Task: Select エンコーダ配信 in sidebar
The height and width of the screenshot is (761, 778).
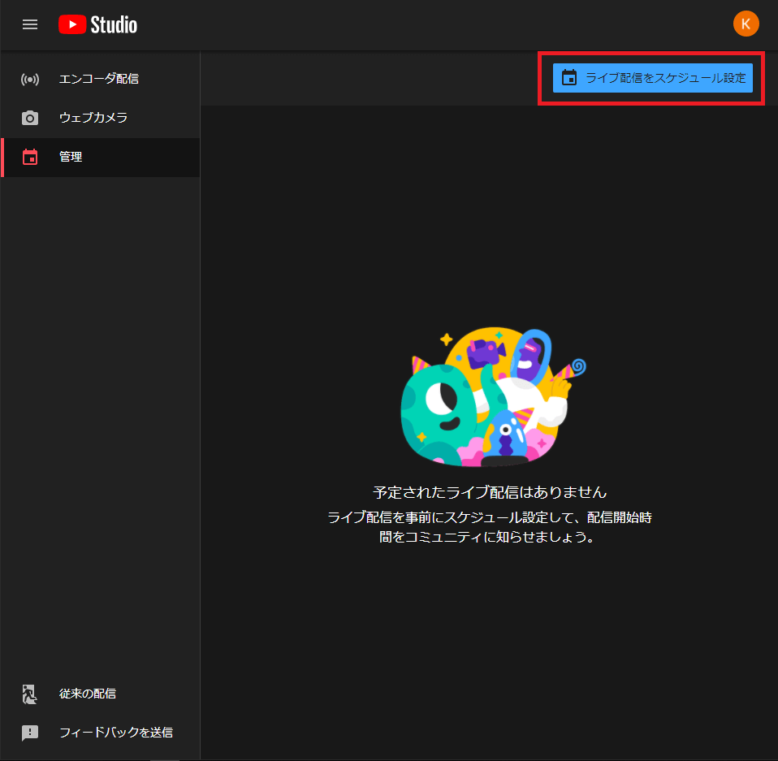Action: (x=100, y=79)
